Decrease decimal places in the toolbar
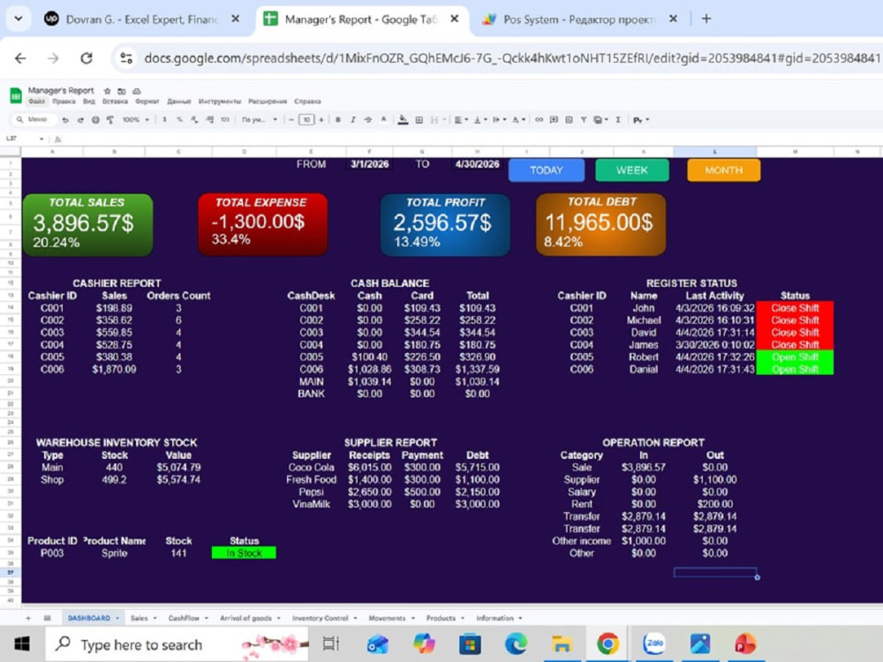 pyautogui.click(x=194, y=120)
